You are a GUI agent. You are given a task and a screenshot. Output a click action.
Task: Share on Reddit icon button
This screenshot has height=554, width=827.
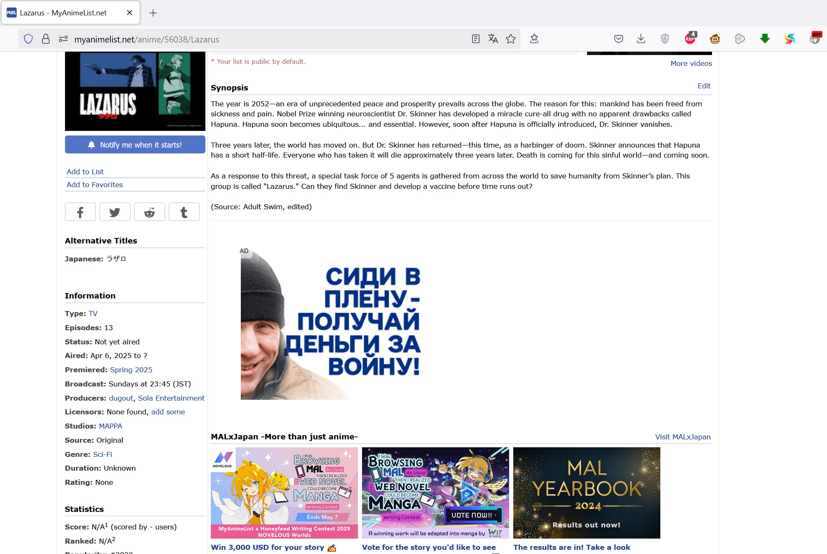pyautogui.click(x=149, y=212)
